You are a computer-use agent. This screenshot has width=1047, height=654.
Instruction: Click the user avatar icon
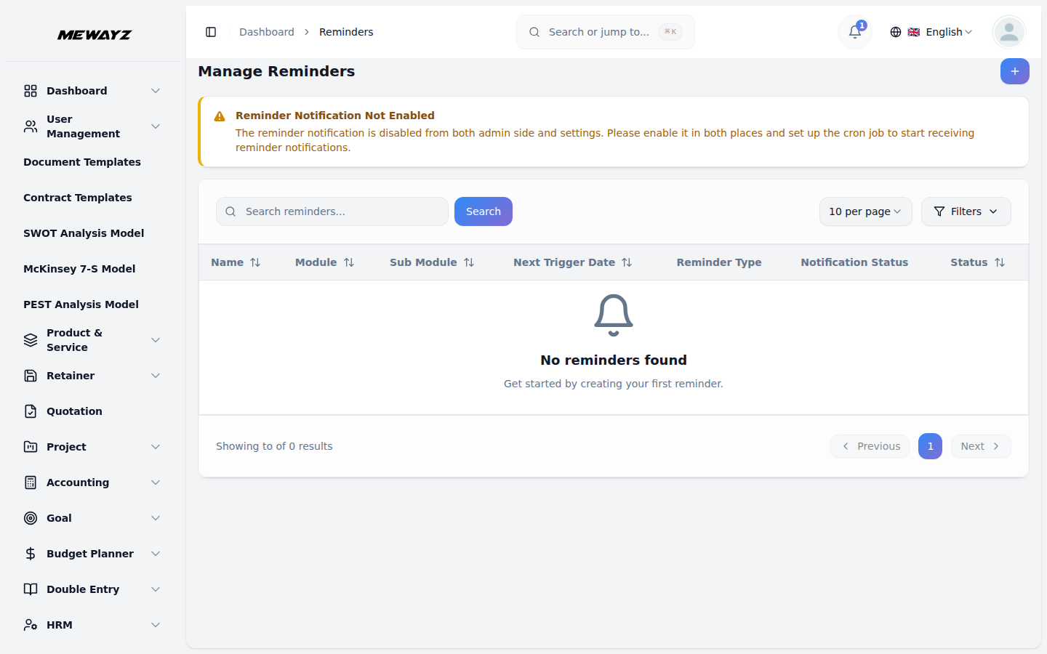pos(1008,32)
